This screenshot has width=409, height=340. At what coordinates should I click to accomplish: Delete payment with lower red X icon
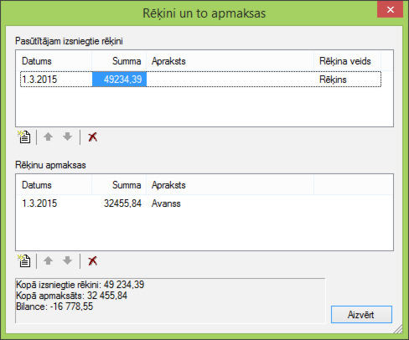coord(92,261)
